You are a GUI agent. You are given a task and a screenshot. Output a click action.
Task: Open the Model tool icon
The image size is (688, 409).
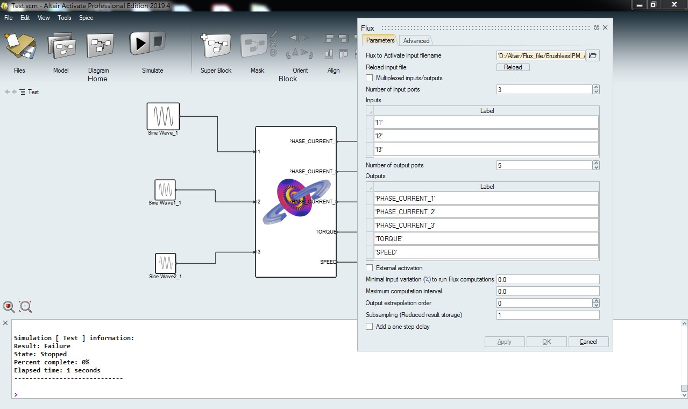[61, 46]
